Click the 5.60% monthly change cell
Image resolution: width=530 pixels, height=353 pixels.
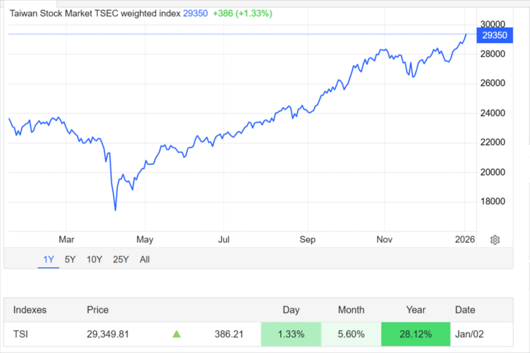coord(351,334)
